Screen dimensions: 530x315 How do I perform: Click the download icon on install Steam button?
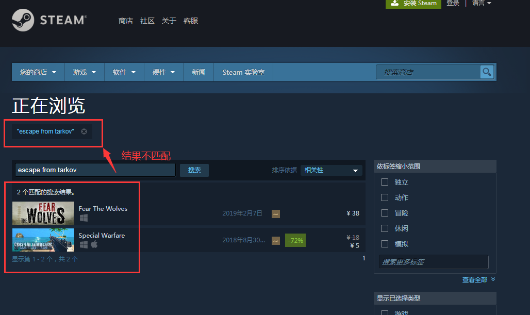click(394, 3)
